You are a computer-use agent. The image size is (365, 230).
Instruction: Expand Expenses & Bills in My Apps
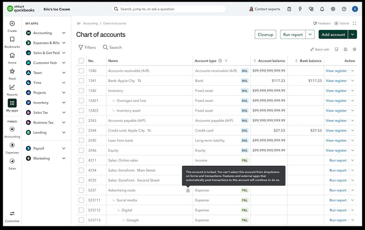[64, 43]
